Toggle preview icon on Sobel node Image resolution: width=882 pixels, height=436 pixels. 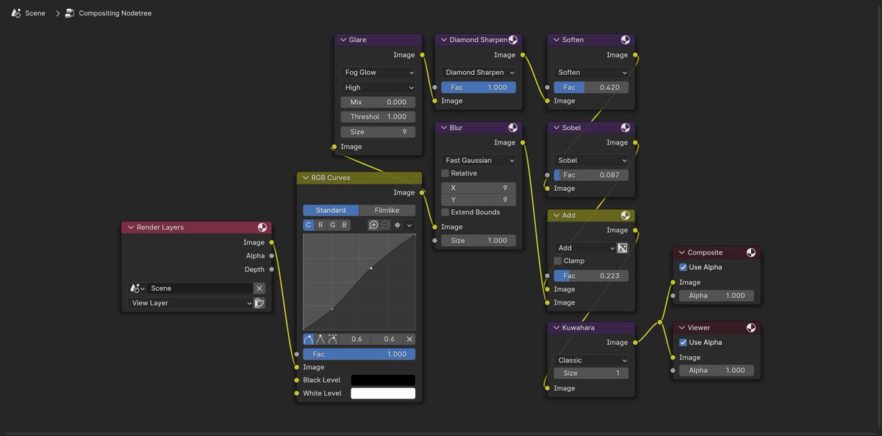tap(625, 128)
